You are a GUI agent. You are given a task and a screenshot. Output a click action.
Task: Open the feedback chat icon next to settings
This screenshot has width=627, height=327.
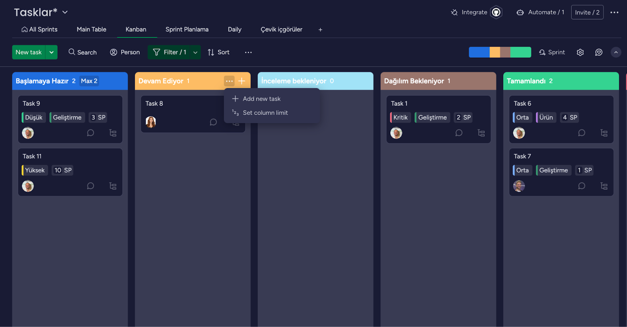[x=599, y=53]
